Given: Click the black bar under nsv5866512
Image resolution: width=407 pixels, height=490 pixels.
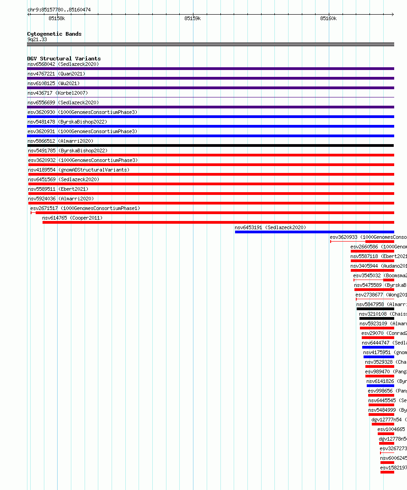Looking at the screenshot, I should coord(210,145).
